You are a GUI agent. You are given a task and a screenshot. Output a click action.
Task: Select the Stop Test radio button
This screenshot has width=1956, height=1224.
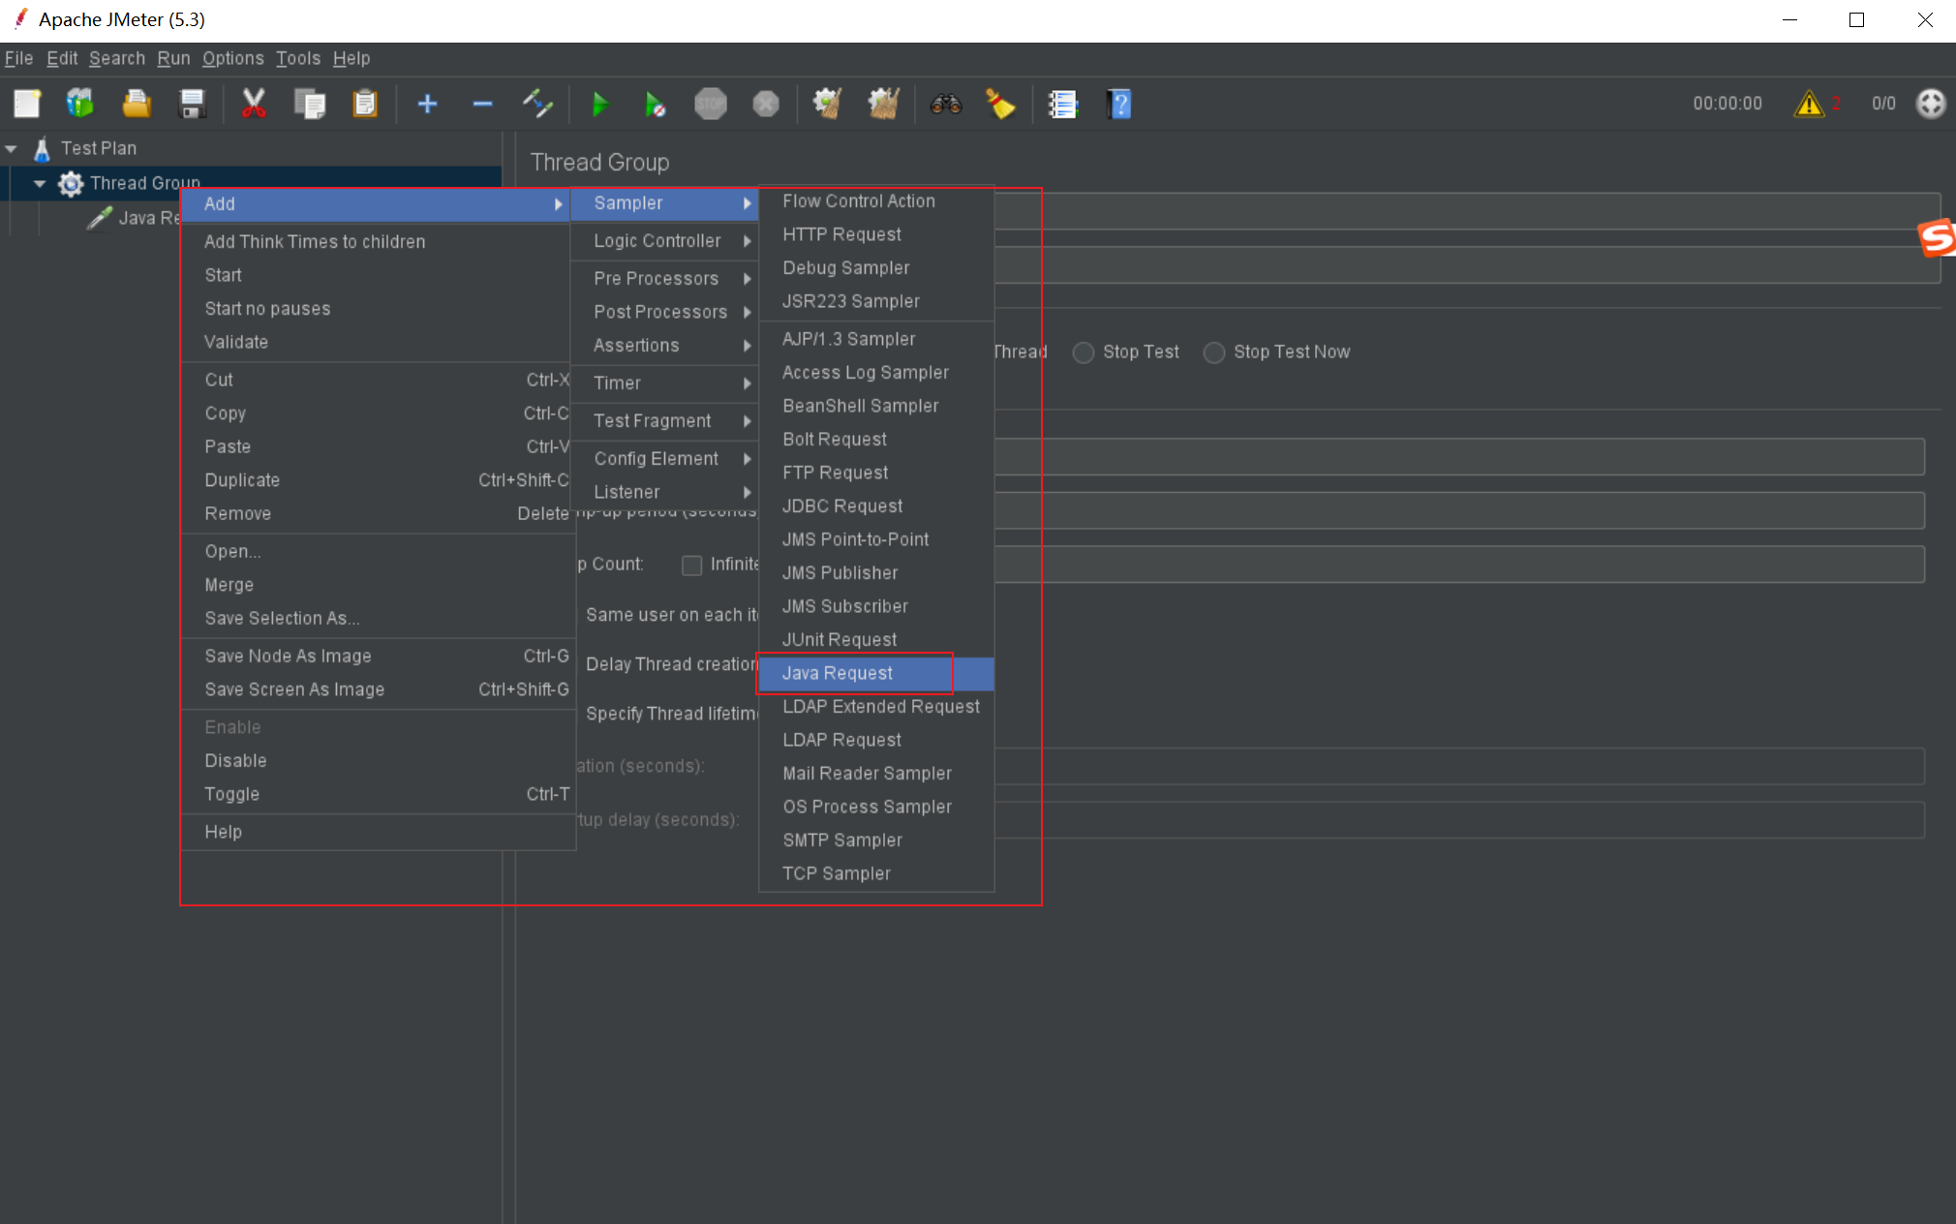pyautogui.click(x=1084, y=352)
